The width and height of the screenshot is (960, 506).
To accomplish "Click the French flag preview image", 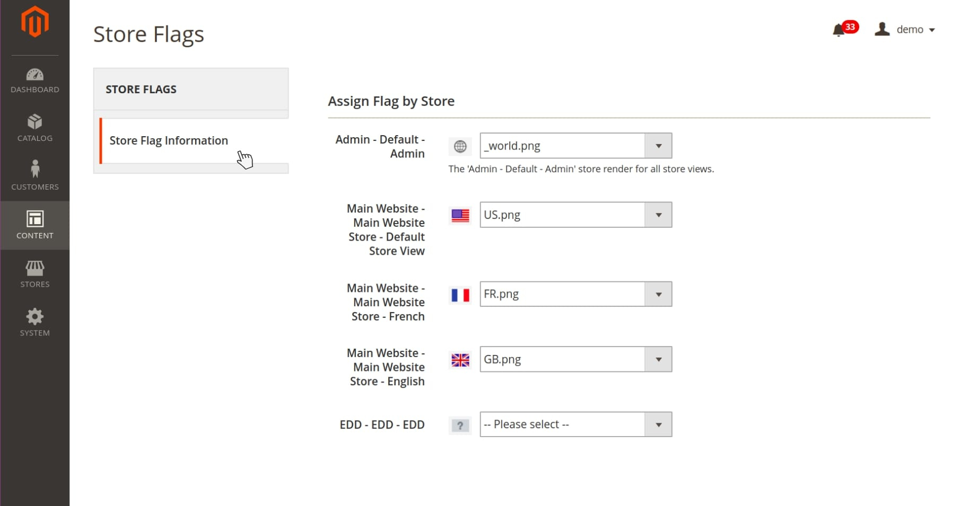I will coord(460,295).
